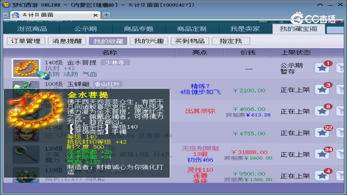The height and width of the screenshot is (195, 347).
Task: Click price ¥4755.00
Action: pos(249,134)
